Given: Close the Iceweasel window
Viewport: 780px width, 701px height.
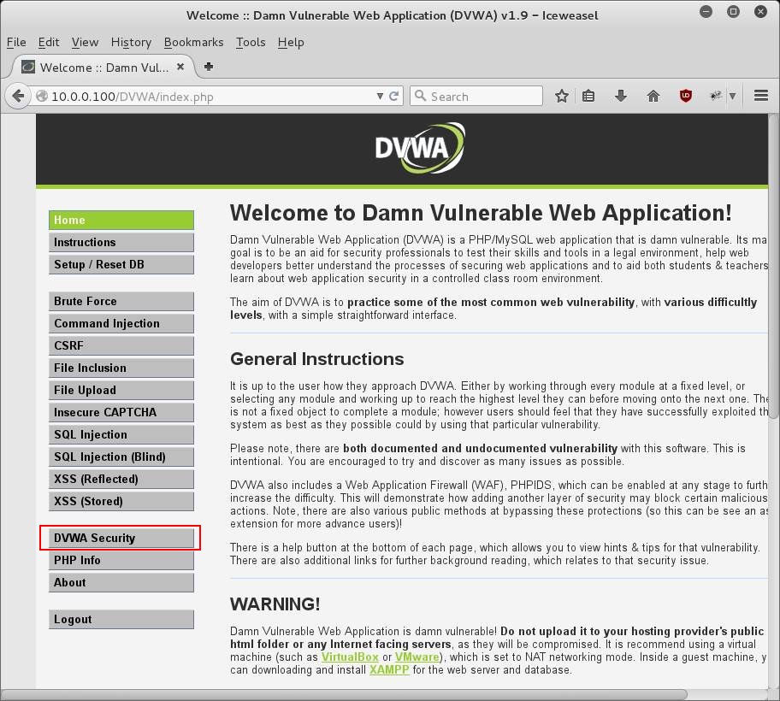Looking at the screenshot, I should 760,11.
